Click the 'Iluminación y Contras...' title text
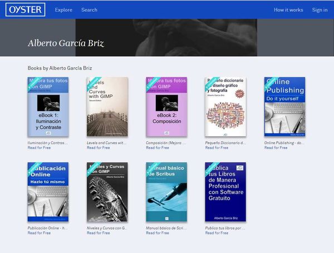 [47, 143]
